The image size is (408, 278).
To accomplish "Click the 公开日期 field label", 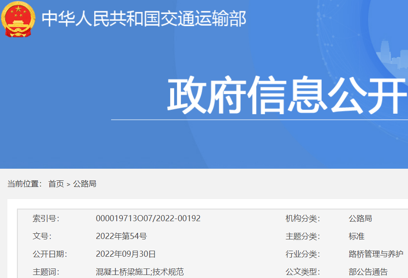I will tap(50, 254).
